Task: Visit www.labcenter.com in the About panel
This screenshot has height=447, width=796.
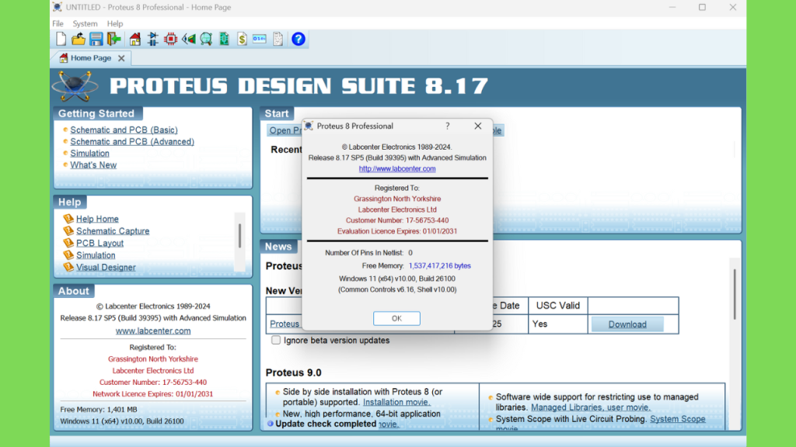Action: point(153,331)
